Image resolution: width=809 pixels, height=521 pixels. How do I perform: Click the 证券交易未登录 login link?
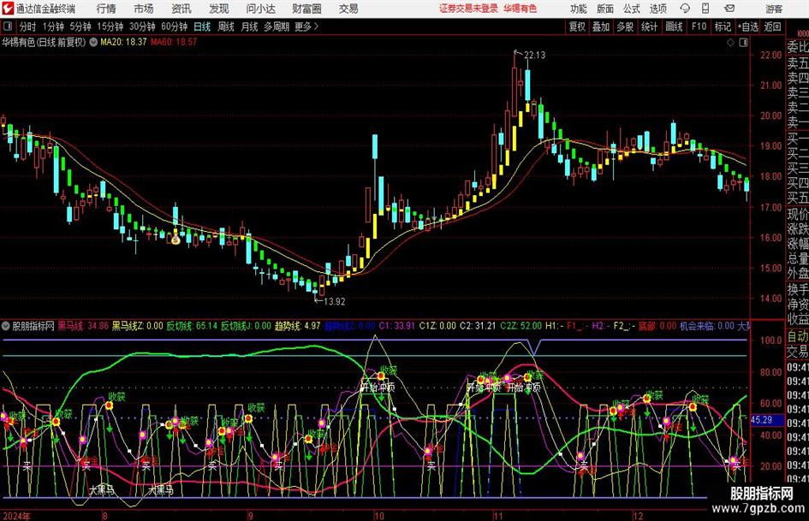point(468,9)
